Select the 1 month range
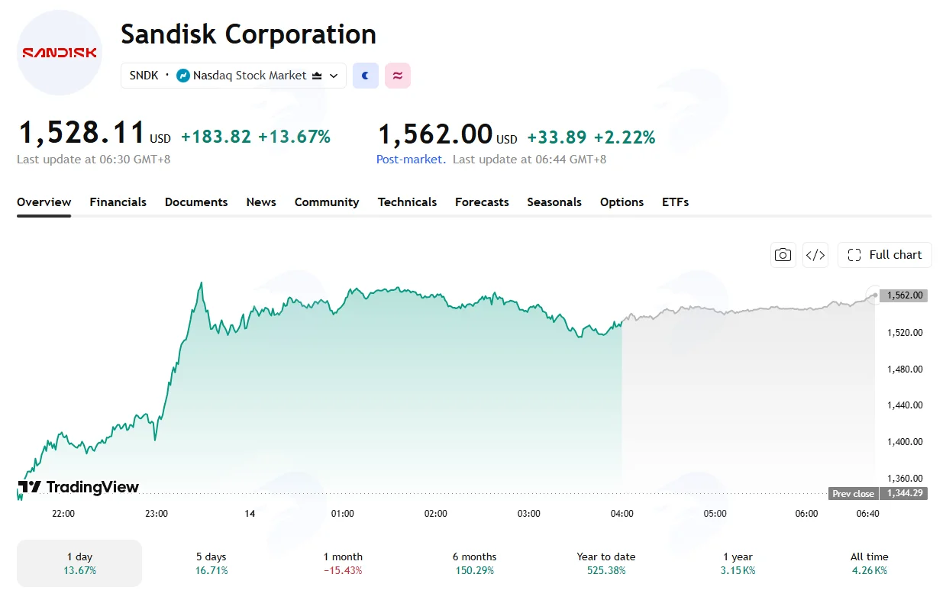Viewport: 946px width, 600px height. point(343,563)
